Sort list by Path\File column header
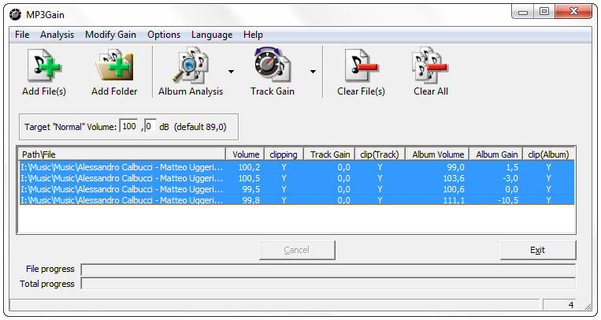The width and height of the screenshot is (601, 320). coord(121,154)
